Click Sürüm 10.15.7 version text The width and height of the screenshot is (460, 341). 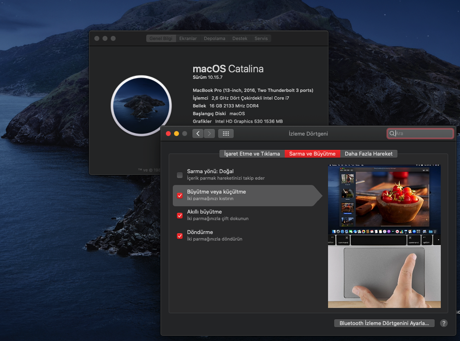pos(208,78)
